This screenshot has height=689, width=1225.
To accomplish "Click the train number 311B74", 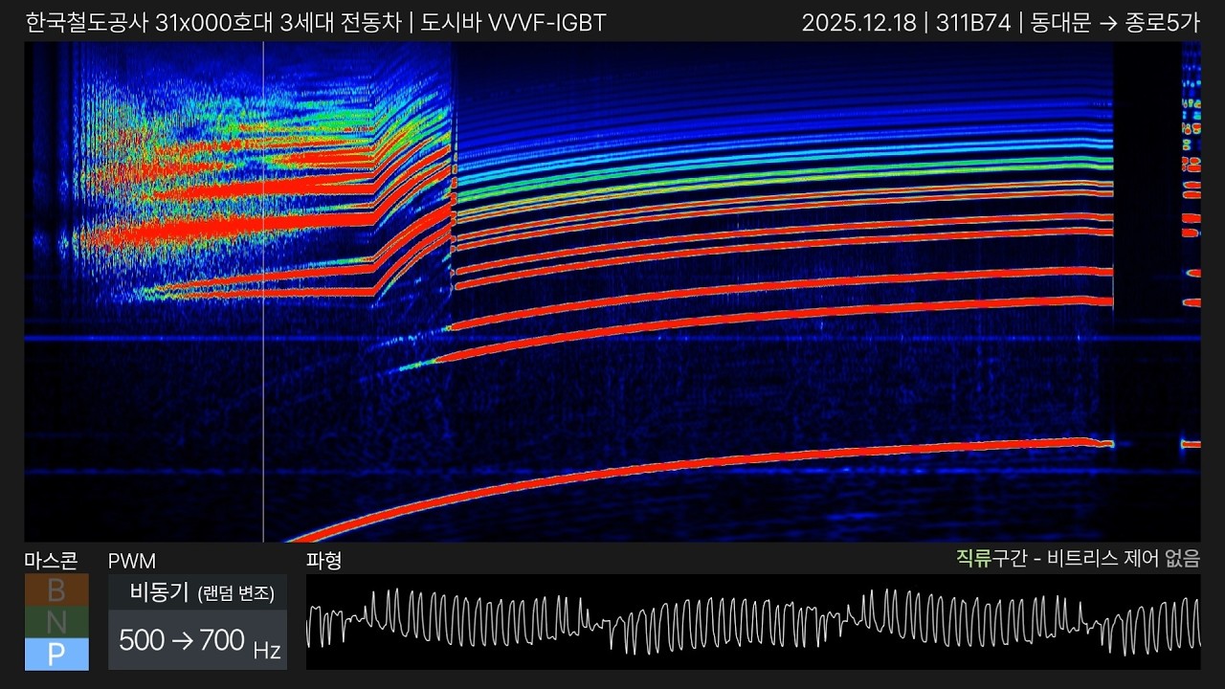I will 973,23.
